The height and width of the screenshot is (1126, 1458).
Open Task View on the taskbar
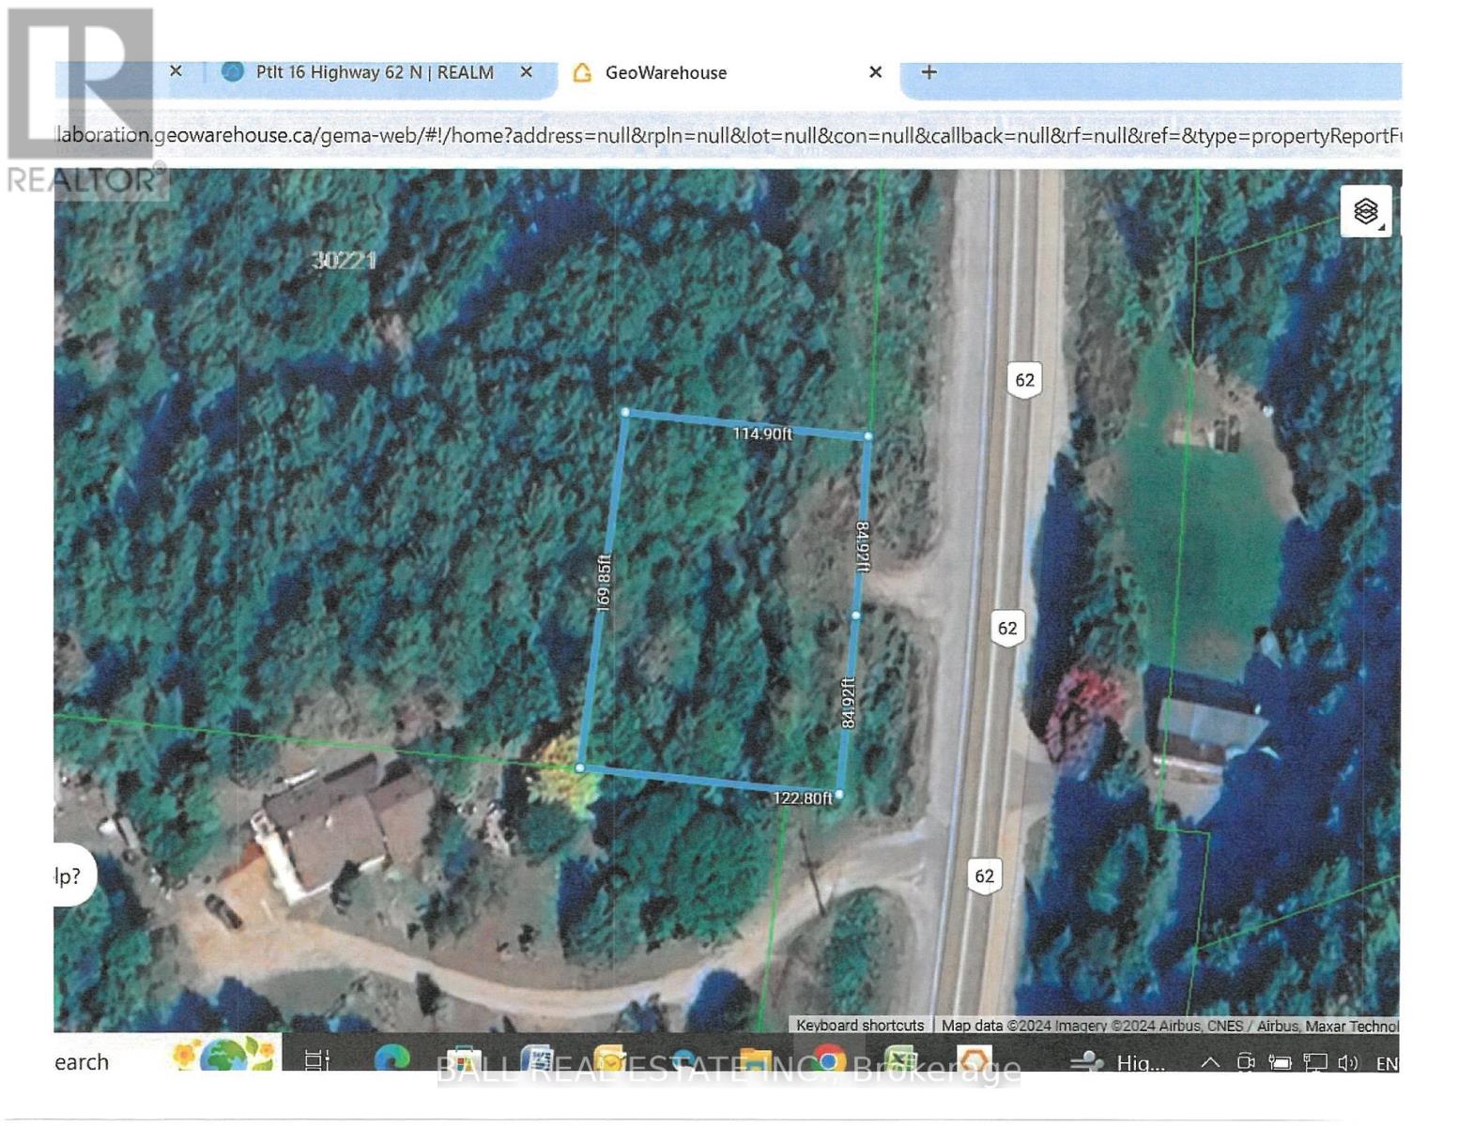[x=315, y=1061]
